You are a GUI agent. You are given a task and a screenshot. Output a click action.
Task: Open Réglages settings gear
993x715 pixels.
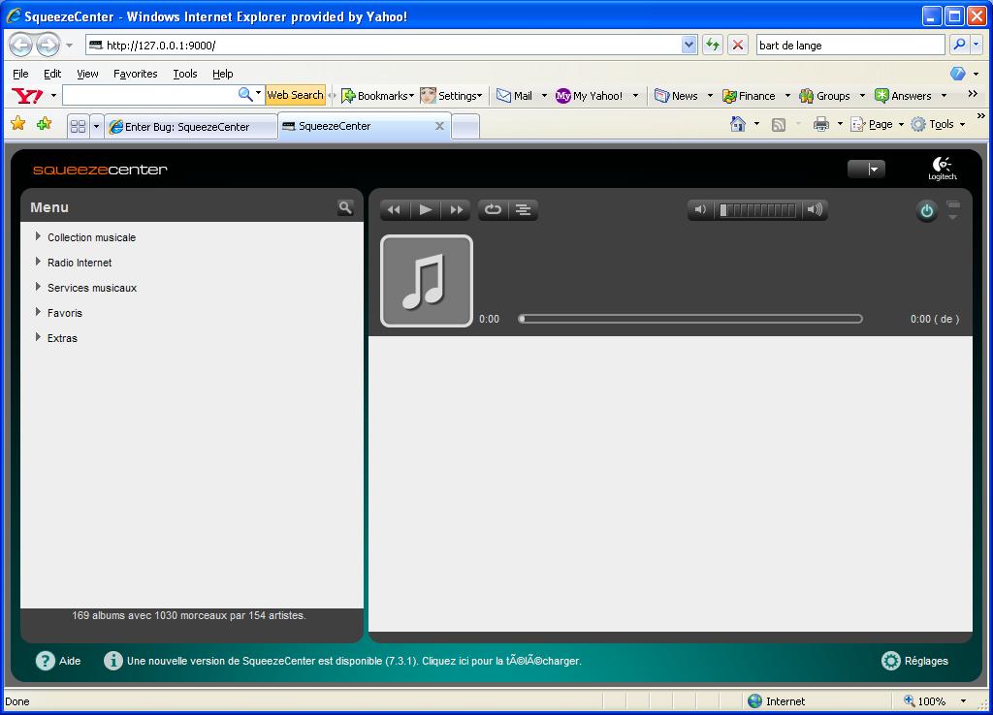point(891,661)
